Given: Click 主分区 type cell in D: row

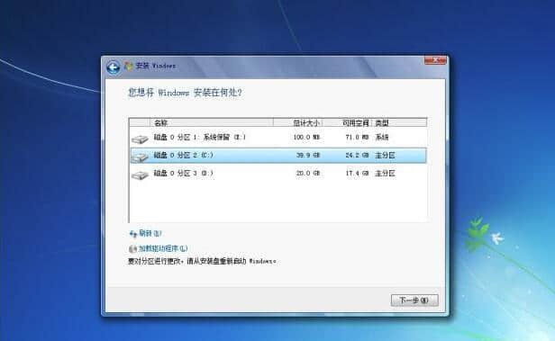Looking at the screenshot, I should 385,173.
